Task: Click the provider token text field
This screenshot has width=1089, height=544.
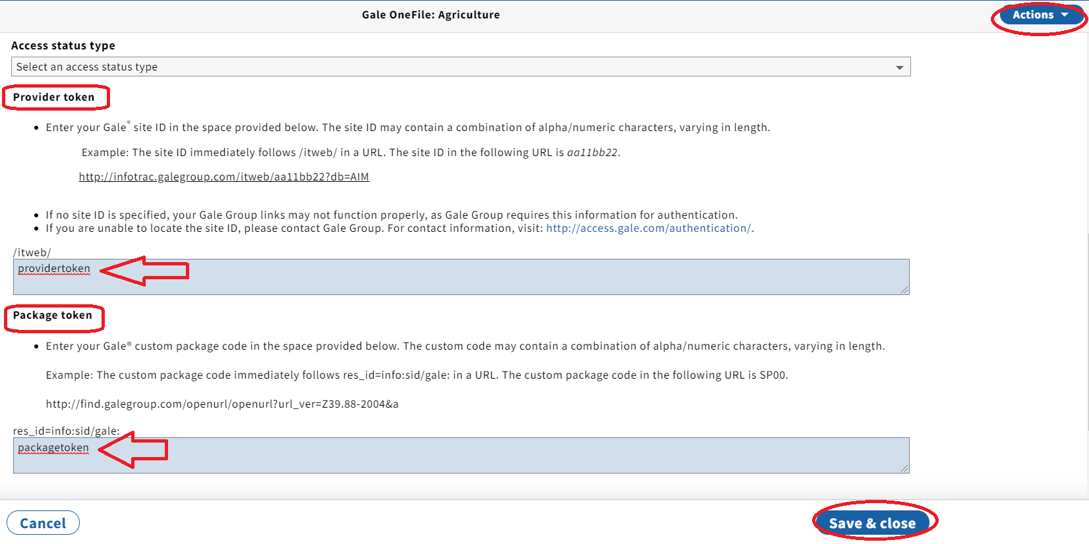Action: click(461, 277)
